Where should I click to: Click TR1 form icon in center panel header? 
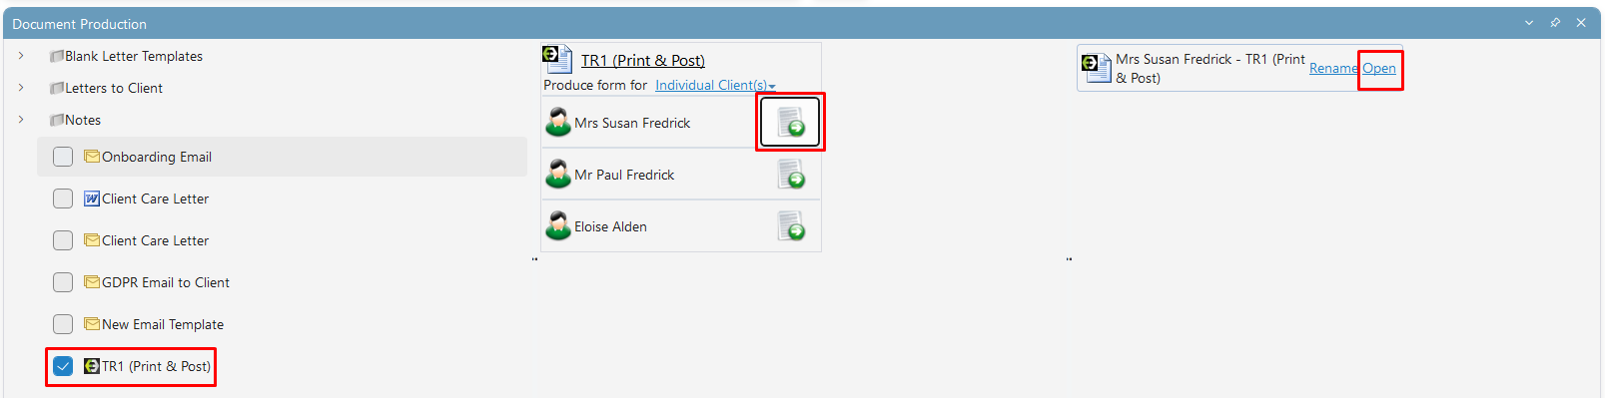coord(557,59)
